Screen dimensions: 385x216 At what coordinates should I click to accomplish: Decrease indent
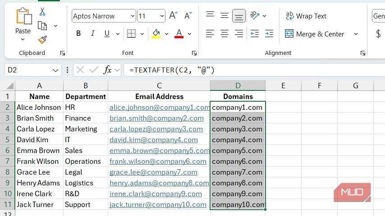point(255,34)
